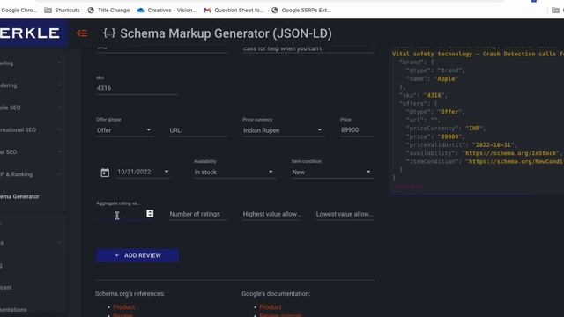This screenshot has width=564, height=317.
Task: Click the ADD REVIEW button
Action: coord(137,255)
